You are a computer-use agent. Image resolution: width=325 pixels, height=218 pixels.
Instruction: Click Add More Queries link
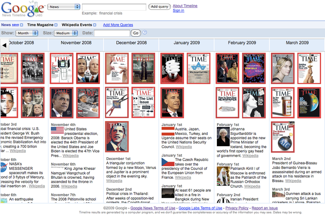pos(118,25)
